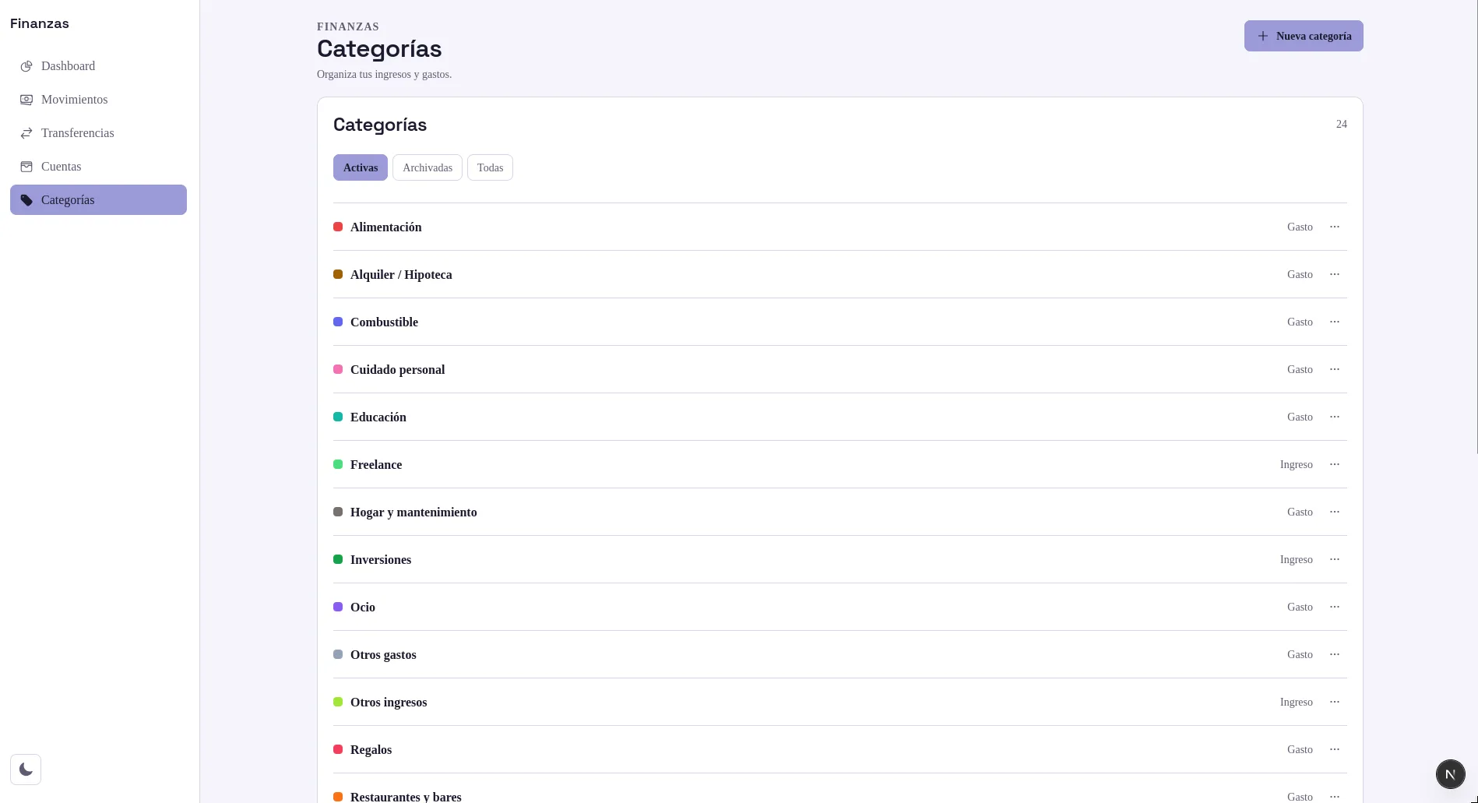Click the three-dot icon for Ocio
The image size is (1478, 803).
(x=1335, y=607)
